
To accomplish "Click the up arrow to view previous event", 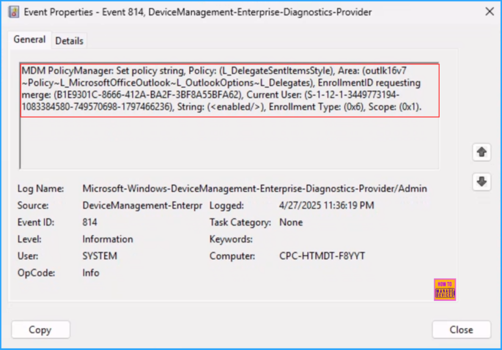I will click(481, 152).
